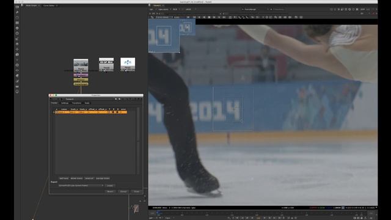Open the Views nodes menu in left toolbar

(x=17, y=70)
